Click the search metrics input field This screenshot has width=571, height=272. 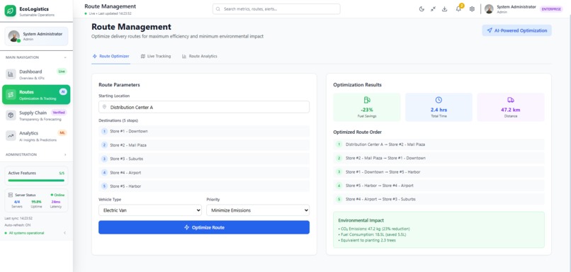click(x=276, y=9)
